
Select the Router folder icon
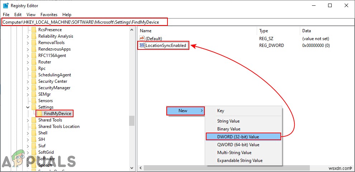(x=34, y=62)
